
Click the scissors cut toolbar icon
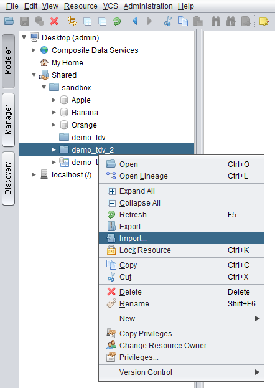pos(168,21)
